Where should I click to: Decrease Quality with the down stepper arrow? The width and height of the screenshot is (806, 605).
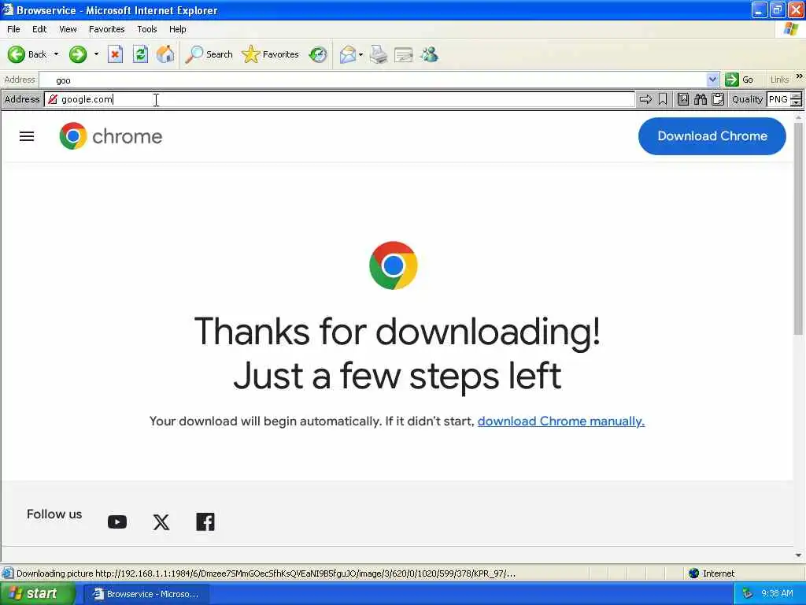tap(797, 103)
